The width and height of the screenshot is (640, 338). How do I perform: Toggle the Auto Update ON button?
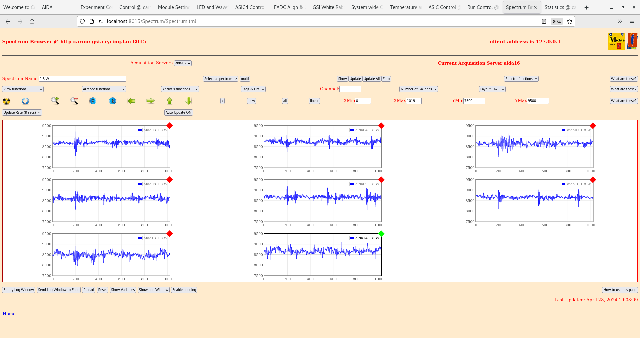[178, 113]
